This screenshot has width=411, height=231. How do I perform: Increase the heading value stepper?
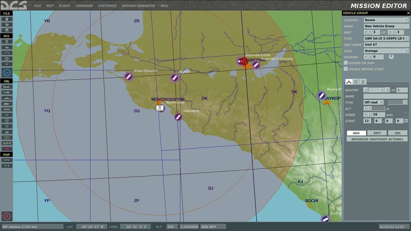coord(370,57)
